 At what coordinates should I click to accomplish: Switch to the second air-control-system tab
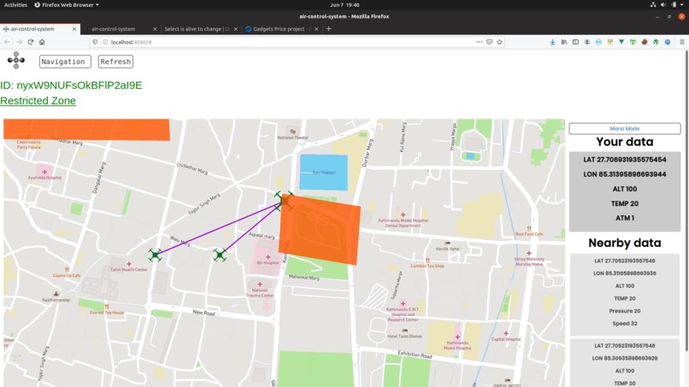(x=121, y=29)
